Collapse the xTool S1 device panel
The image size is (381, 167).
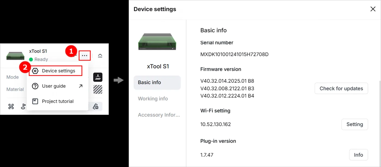point(100,56)
